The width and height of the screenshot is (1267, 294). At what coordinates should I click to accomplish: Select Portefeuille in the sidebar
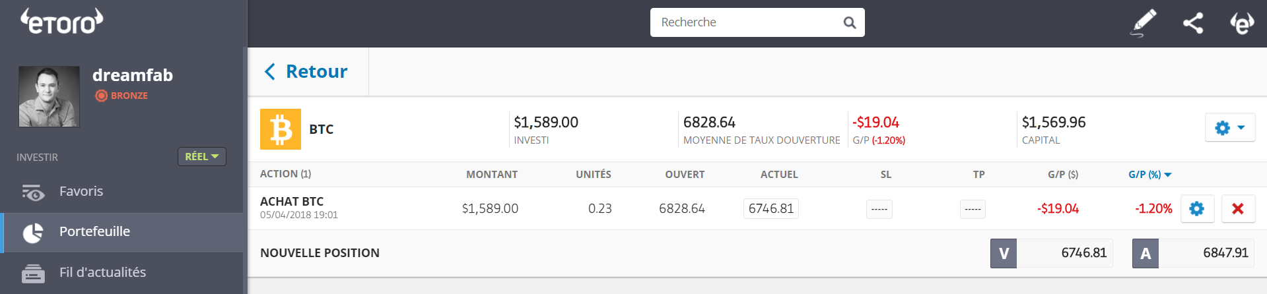click(x=94, y=232)
